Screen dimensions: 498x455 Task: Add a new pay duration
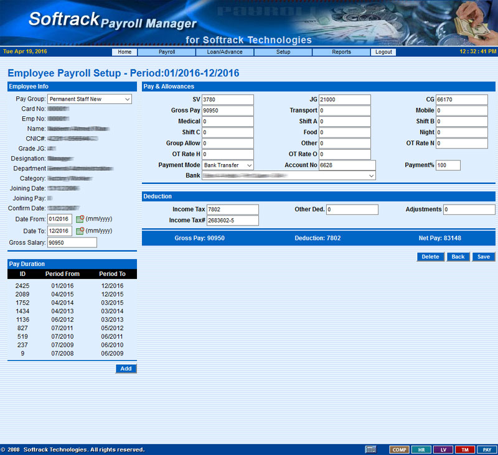tap(126, 369)
